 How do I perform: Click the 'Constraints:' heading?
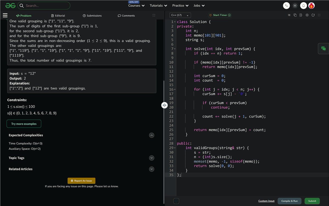tap(17, 100)
